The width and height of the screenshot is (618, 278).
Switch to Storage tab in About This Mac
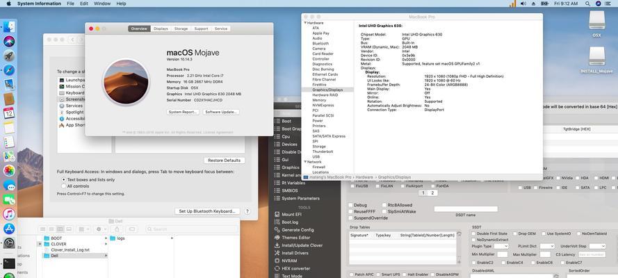point(181,28)
